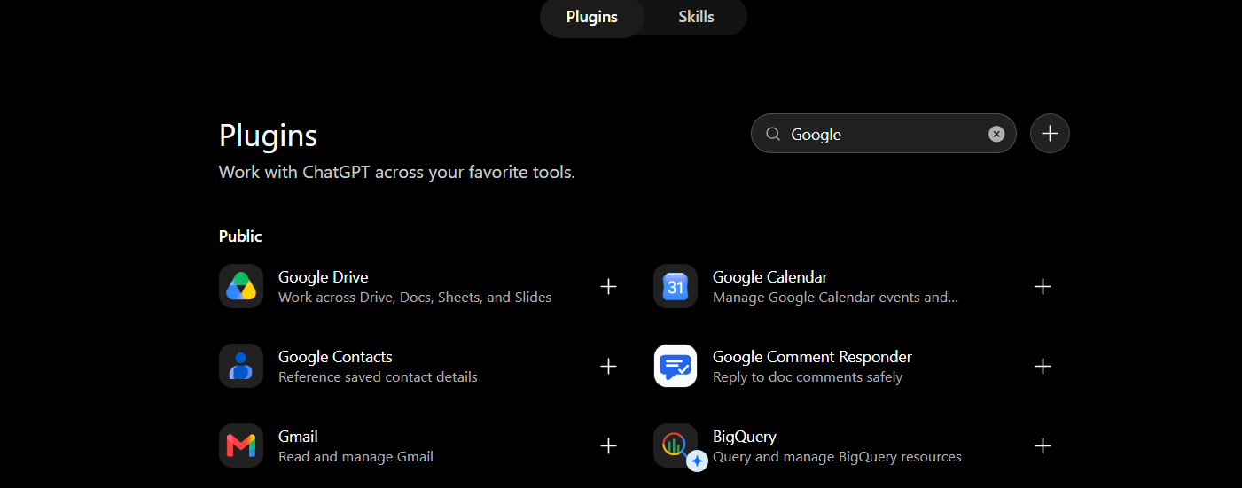Open the Google Drive plugin title
This screenshot has height=488, width=1242.
(324, 277)
